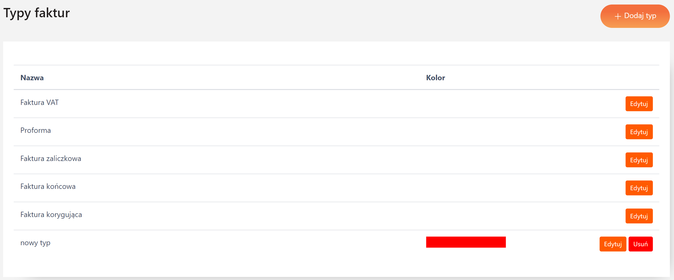Select the Proforma row name

point(35,130)
